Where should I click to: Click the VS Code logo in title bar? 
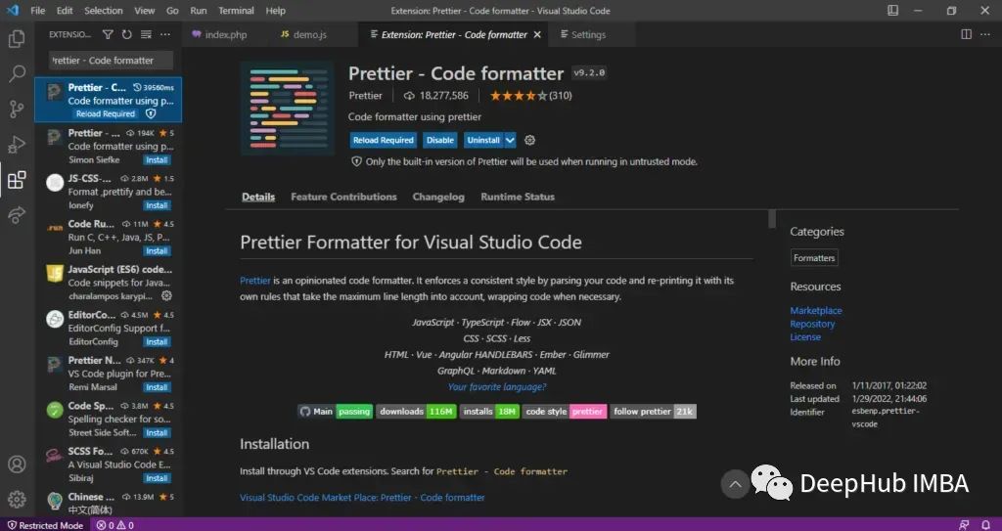[x=13, y=10]
